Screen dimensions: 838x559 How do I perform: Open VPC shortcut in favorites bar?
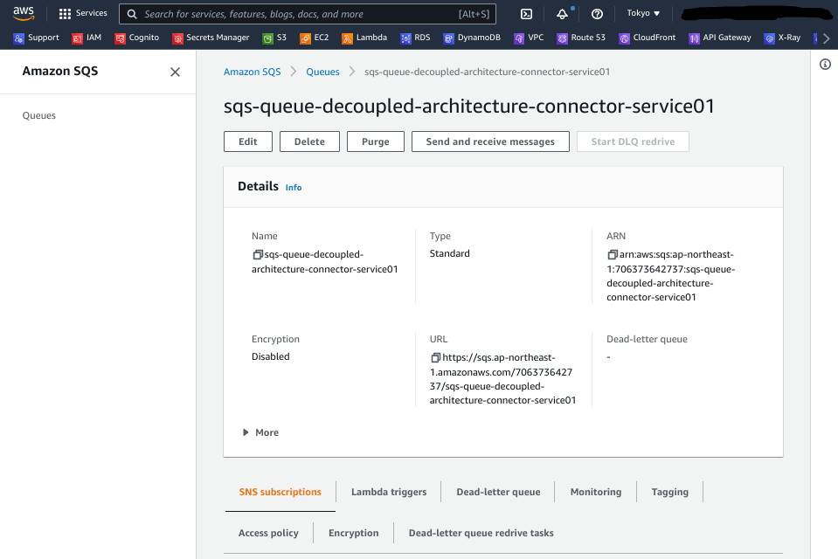click(529, 38)
